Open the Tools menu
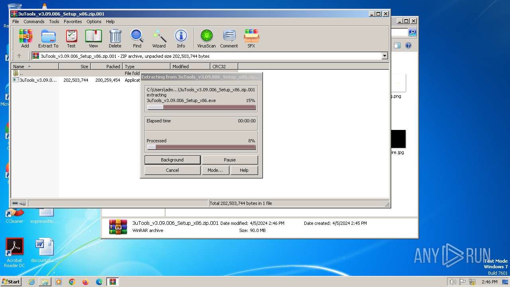The height and width of the screenshot is (287, 510). pyautogui.click(x=54, y=22)
